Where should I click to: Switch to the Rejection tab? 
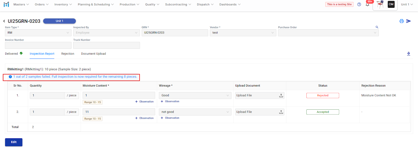point(68,54)
